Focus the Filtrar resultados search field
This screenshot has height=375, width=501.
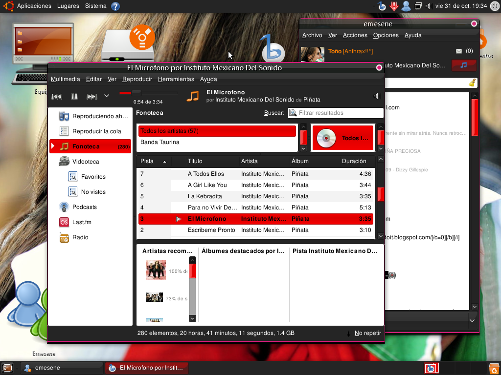point(336,113)
